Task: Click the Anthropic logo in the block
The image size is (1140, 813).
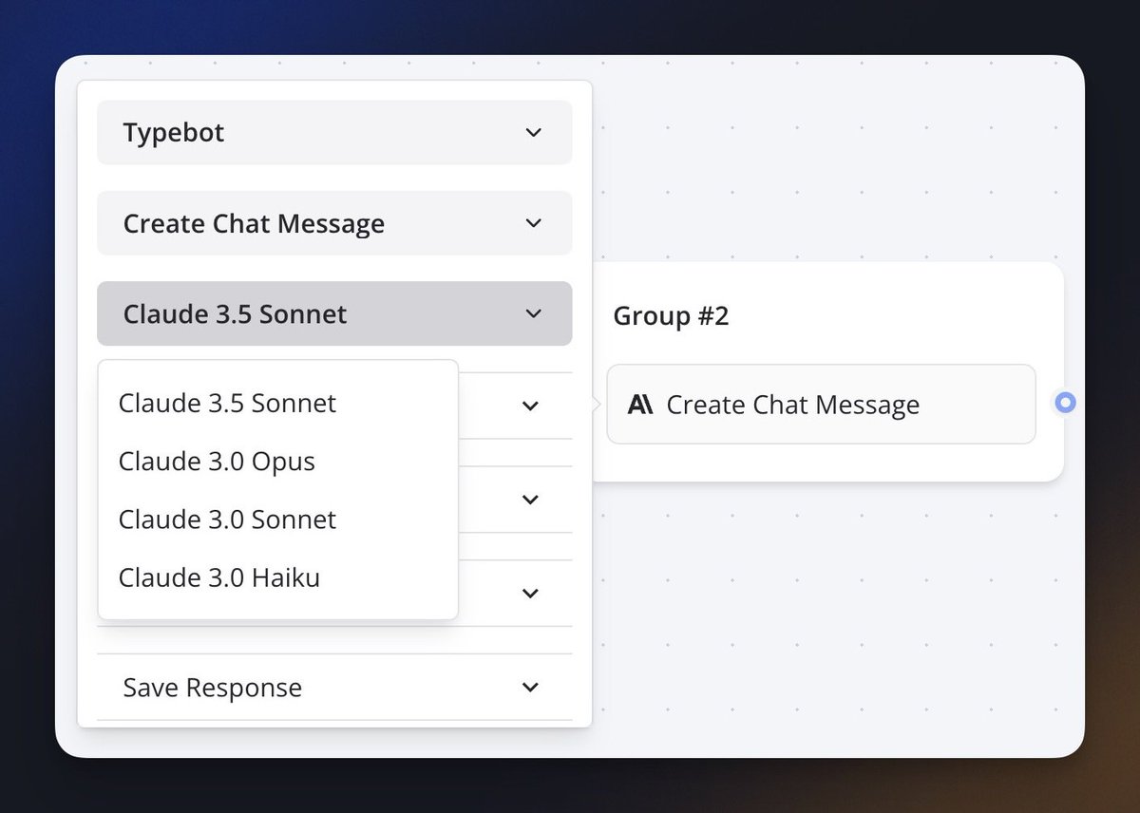Action: coord(640,405)
